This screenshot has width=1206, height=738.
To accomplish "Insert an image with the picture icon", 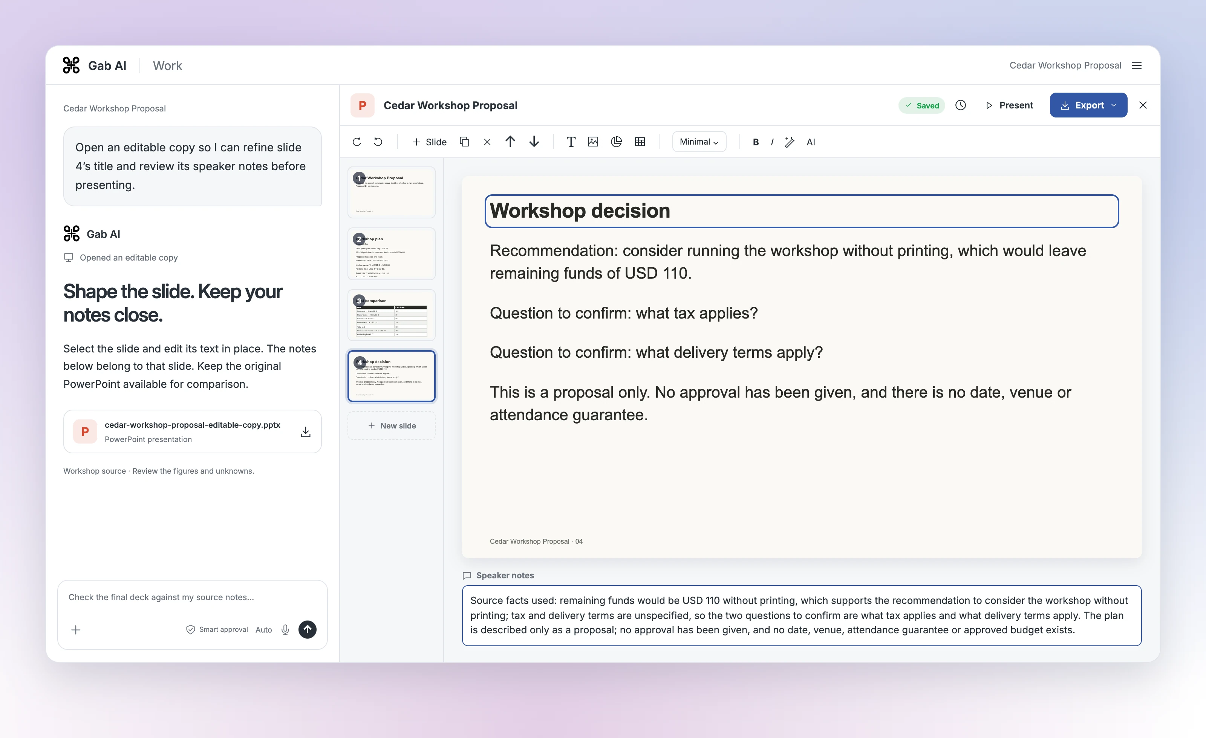I will (593, 142).
